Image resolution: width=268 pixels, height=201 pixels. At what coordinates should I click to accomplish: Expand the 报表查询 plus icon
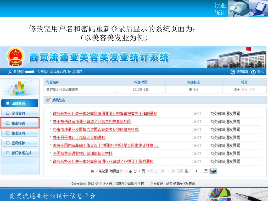click(8, 133)
